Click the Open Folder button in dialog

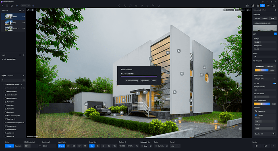(x=145, y=81)
